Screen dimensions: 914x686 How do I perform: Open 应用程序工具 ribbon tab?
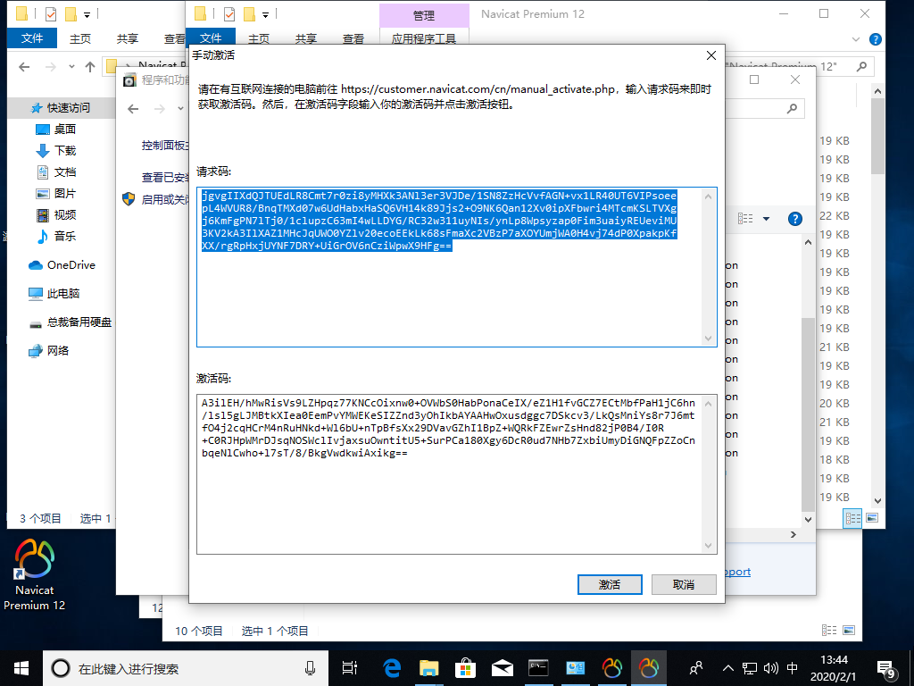click(x=424, y=38)
